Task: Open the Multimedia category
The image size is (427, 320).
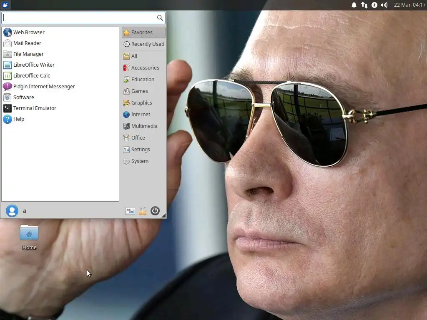Action: pyautogui.click(x=143, y=126)
